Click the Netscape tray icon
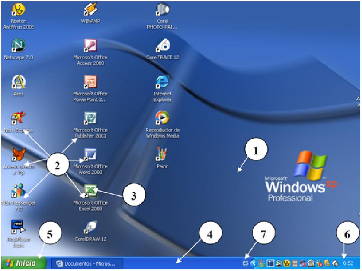The width and height of the screenshot is (362, 271). tap(279, 263)
